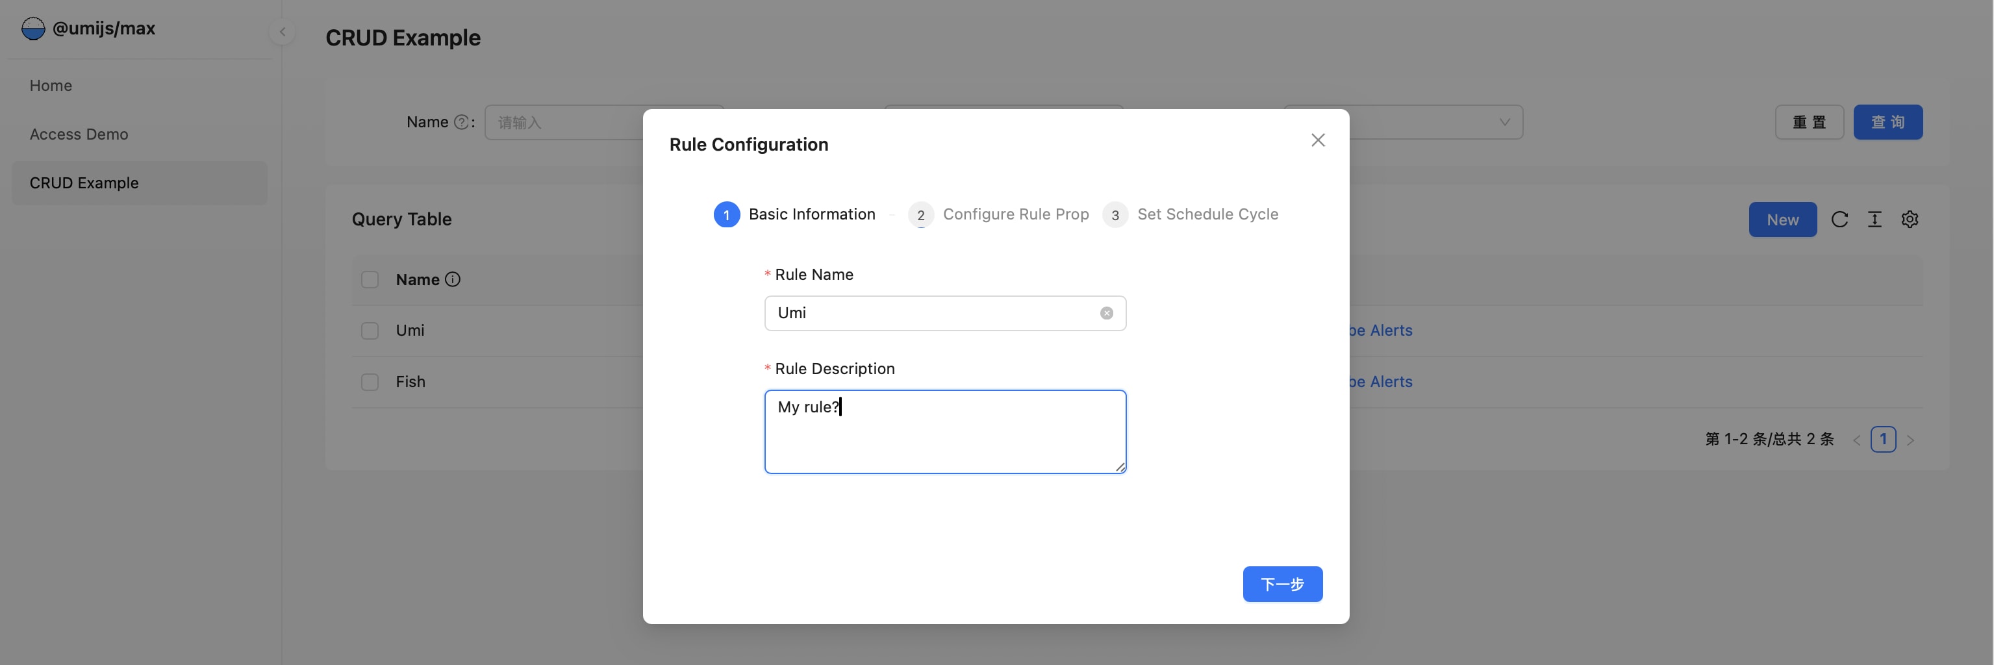
Task: Select Access Demo in sidebar
Action: [78, 134]
